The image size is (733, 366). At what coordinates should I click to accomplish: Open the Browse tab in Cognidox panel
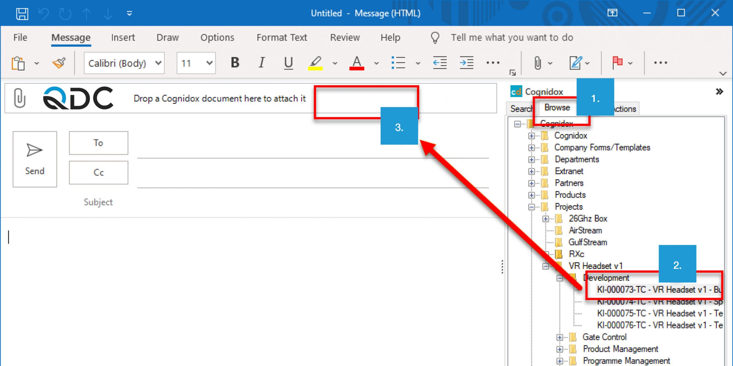[x=557, y=108]
